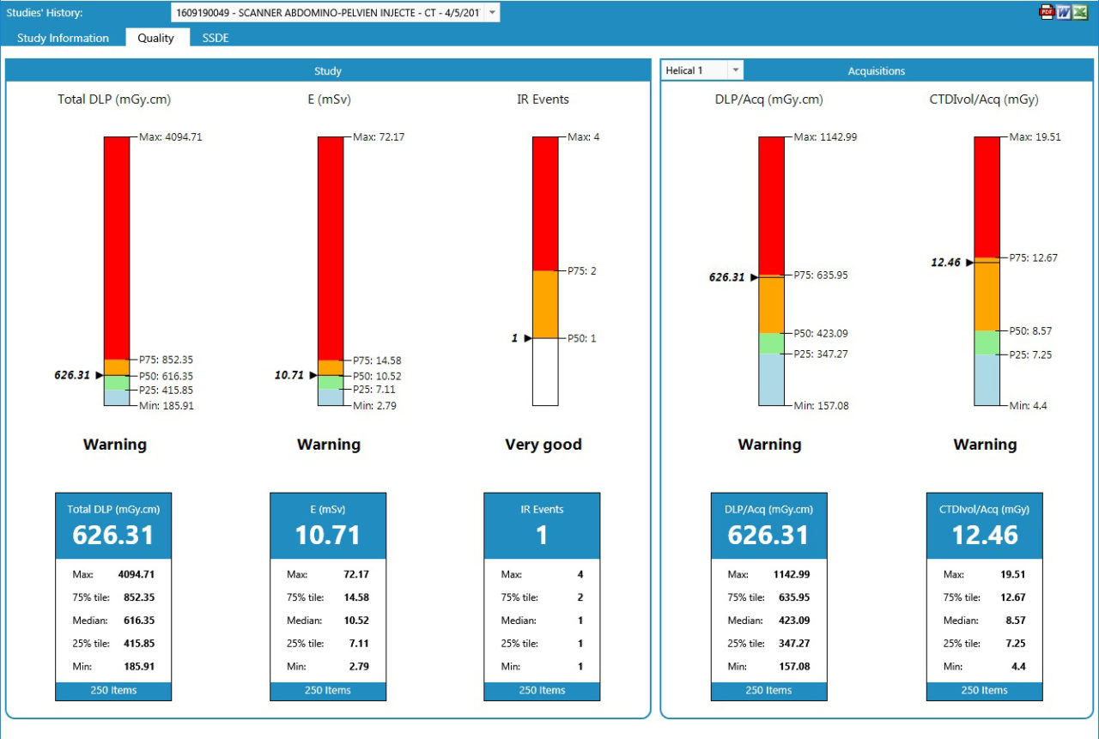Export report to Word document
This screenshot has height=739, width=1099.
(1063, 12)
